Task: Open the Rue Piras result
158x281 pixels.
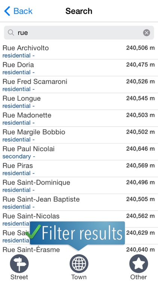Action: (79, 169)
